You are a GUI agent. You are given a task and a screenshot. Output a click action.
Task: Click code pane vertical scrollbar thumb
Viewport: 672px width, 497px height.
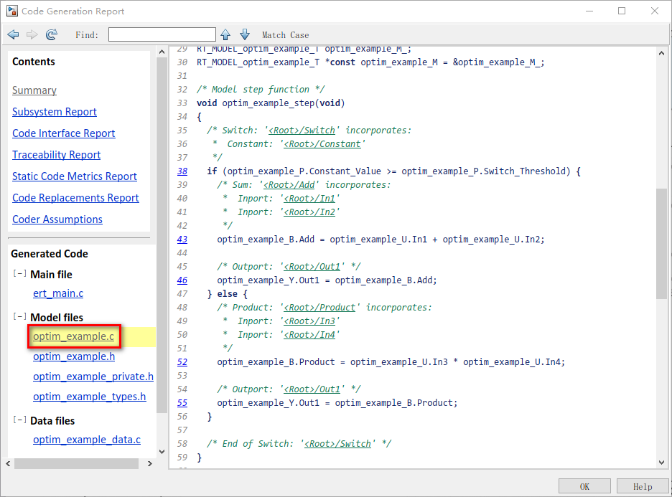coord(661,244)
